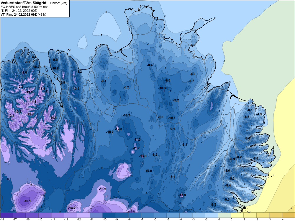This screenshot has height=221, width=295.
Task: Click the temperature label -10.0
Action: tap(148, 171)
